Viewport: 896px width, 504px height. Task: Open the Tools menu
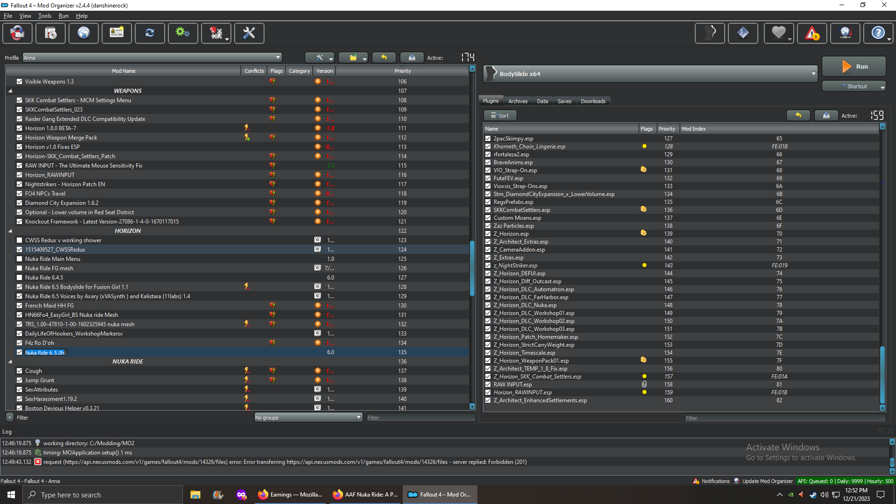coord(45,15)
